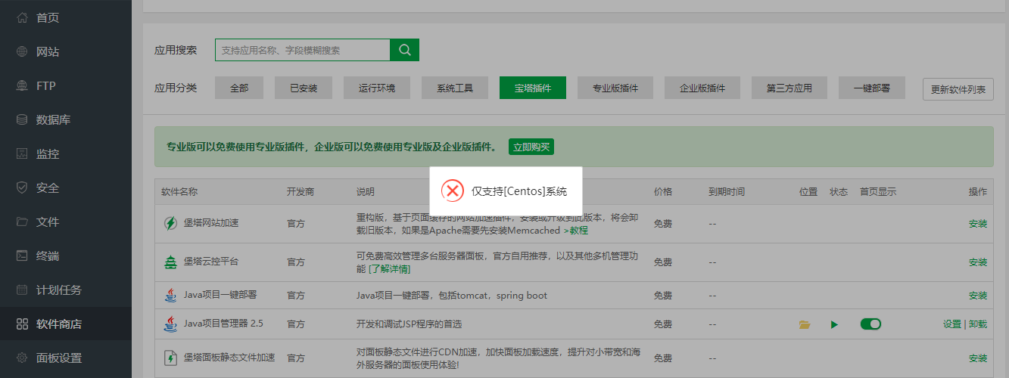Viewport: 1009px width, 378px height.
Task: Click 仅支持[Centos]系统 message text
Action: (519, 191)
